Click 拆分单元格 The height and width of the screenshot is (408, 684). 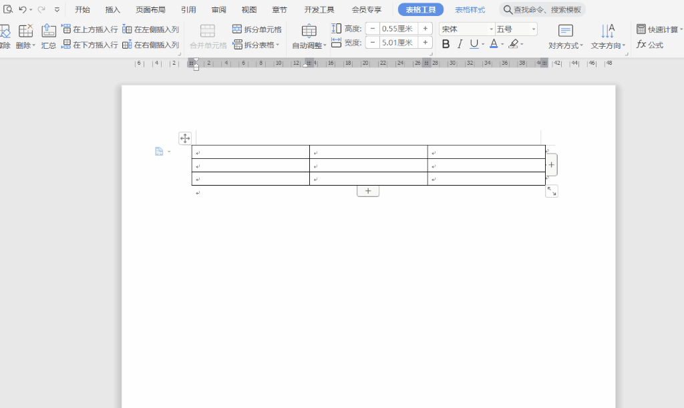[257, 29]
